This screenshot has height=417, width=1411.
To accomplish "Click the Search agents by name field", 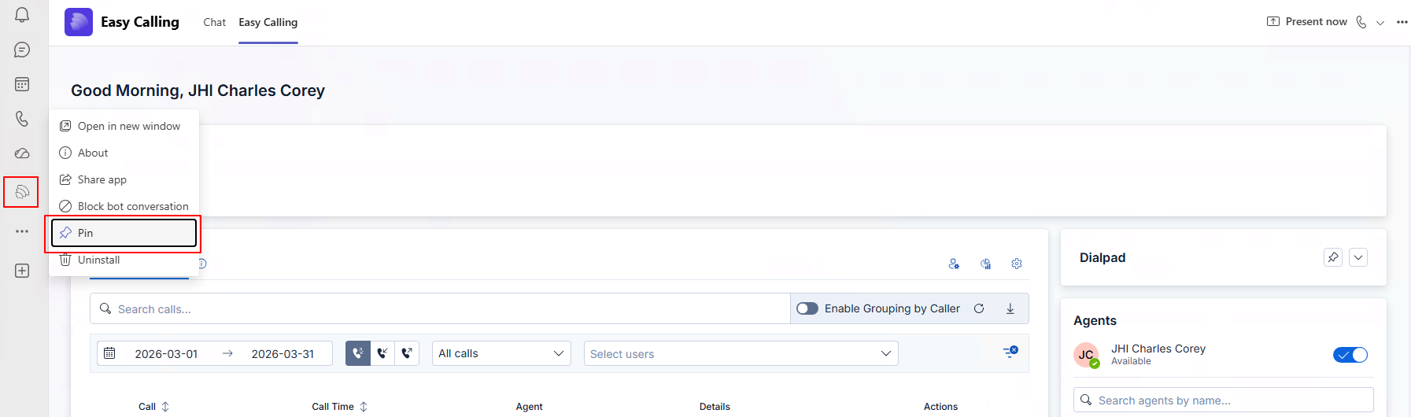I will 1224,400.
